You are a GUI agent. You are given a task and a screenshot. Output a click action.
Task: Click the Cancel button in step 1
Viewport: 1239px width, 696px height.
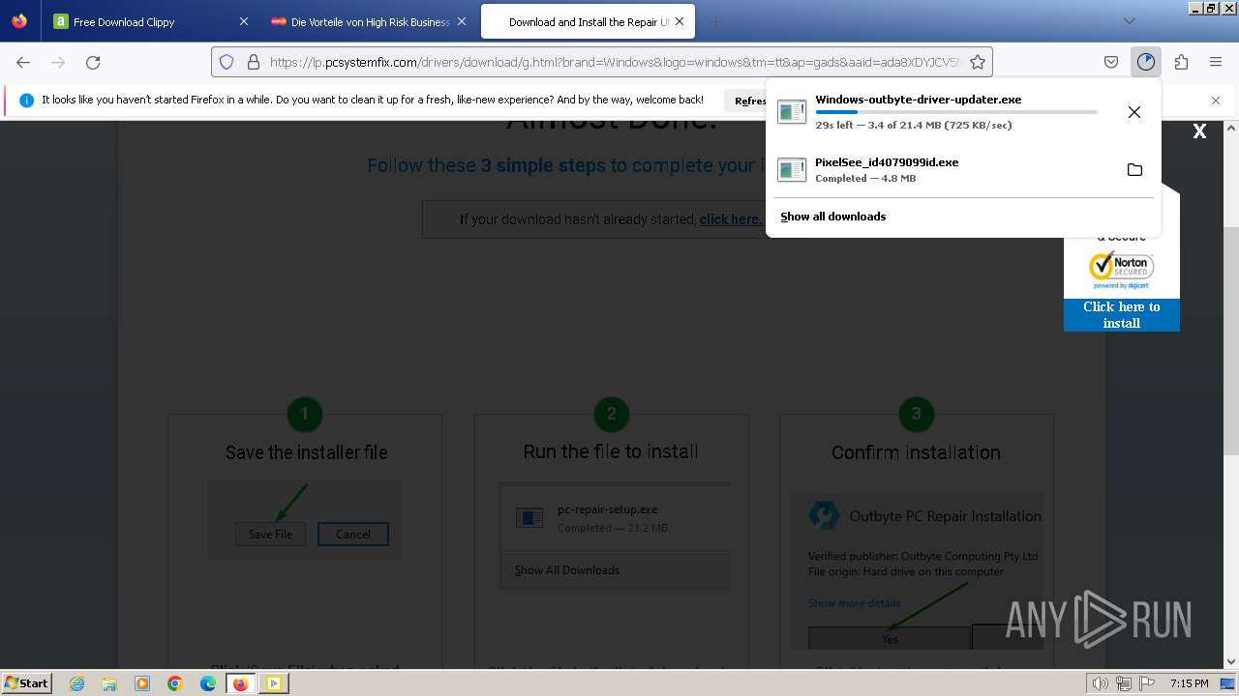click(x=353, y=534)
